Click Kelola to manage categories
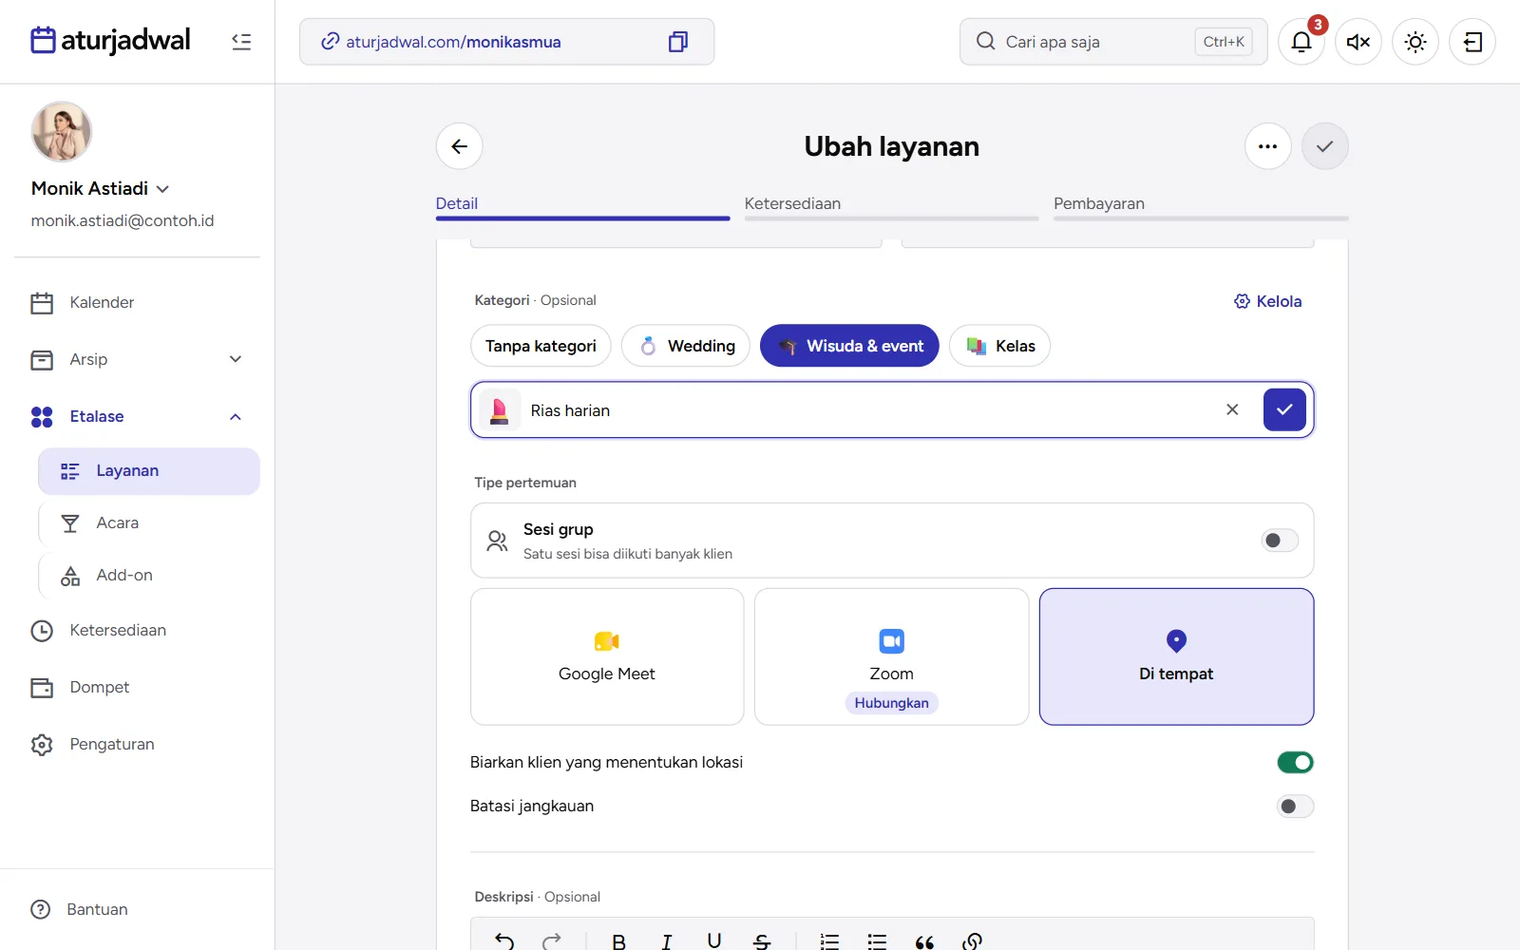1520x950 pixels. [1267, 301]
